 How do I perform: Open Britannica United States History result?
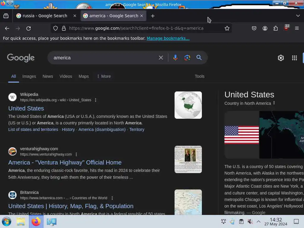71,206
